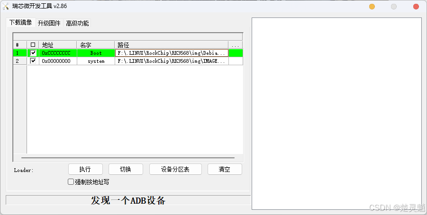
Task: Click the gray maximize window button
Action: pos(394,7)
